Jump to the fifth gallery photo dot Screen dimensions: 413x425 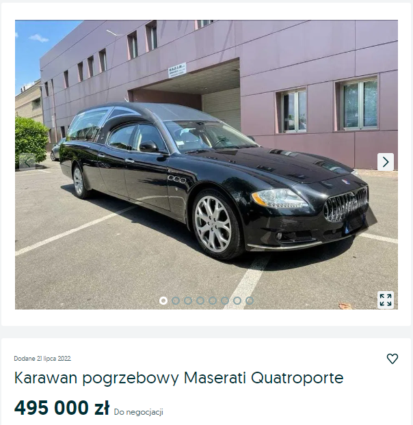tap(213, 301)
